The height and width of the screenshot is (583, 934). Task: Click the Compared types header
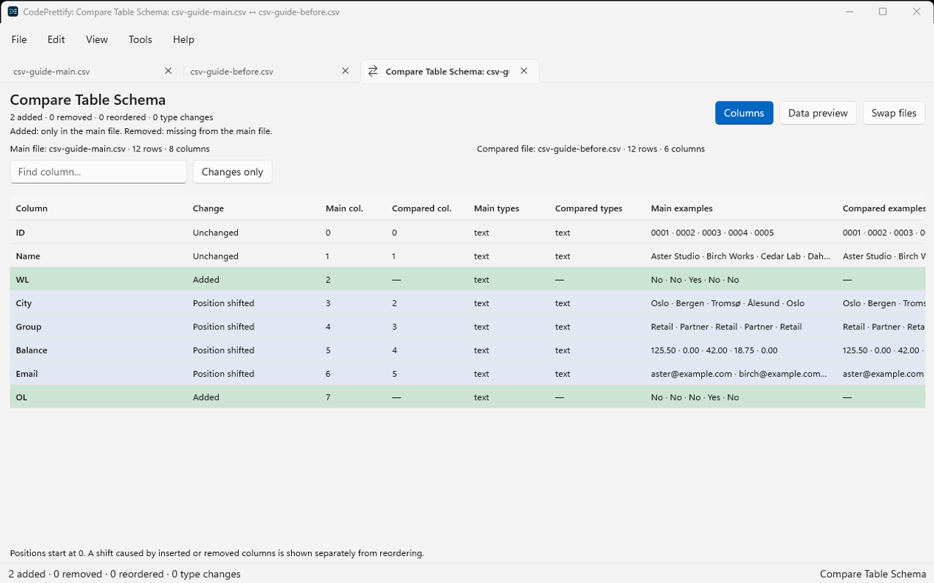coord(588,208)
